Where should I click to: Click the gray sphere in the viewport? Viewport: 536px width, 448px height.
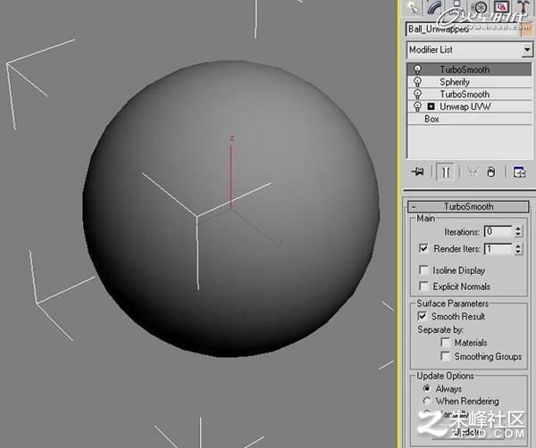(230, 208)
